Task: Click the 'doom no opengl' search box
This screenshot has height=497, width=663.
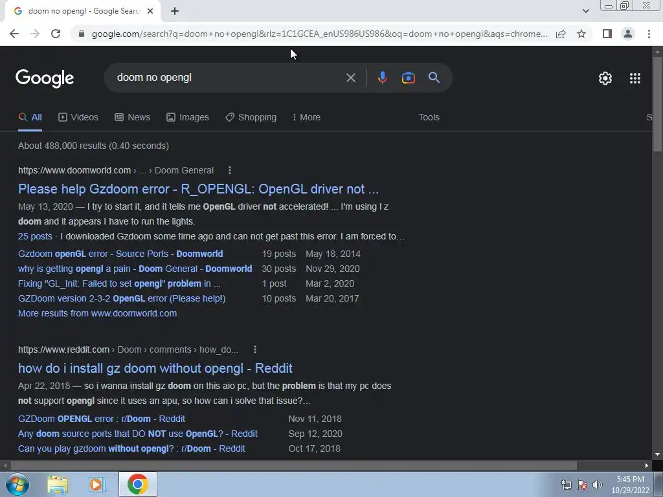Action: pyautogui.click(x=229, y=78)
